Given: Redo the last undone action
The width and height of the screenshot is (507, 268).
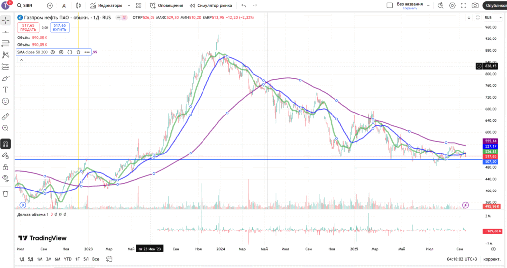Looking at the screenshot, I should tap(255, 5).
